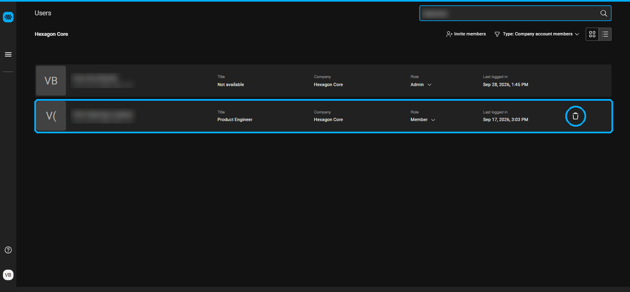Image resolution: width=630 pixels, height=292 pixels.
Task: Click the Not available title text
Action: click(231, 85)
